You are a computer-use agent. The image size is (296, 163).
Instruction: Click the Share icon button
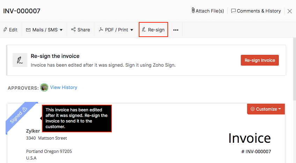point(80,30)
